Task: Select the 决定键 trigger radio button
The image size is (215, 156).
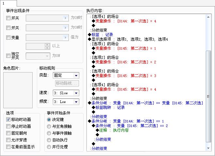Action: (49, 120)
